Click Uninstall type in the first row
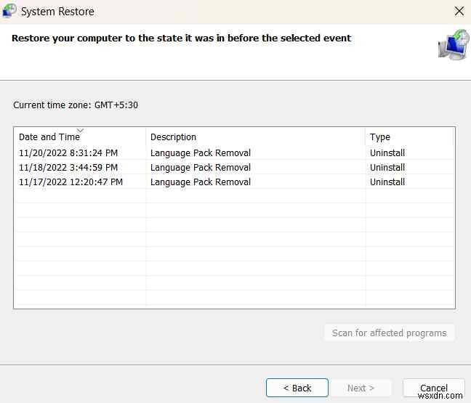The width and height of the screenshot is (471, 403). tap(387, 153)
